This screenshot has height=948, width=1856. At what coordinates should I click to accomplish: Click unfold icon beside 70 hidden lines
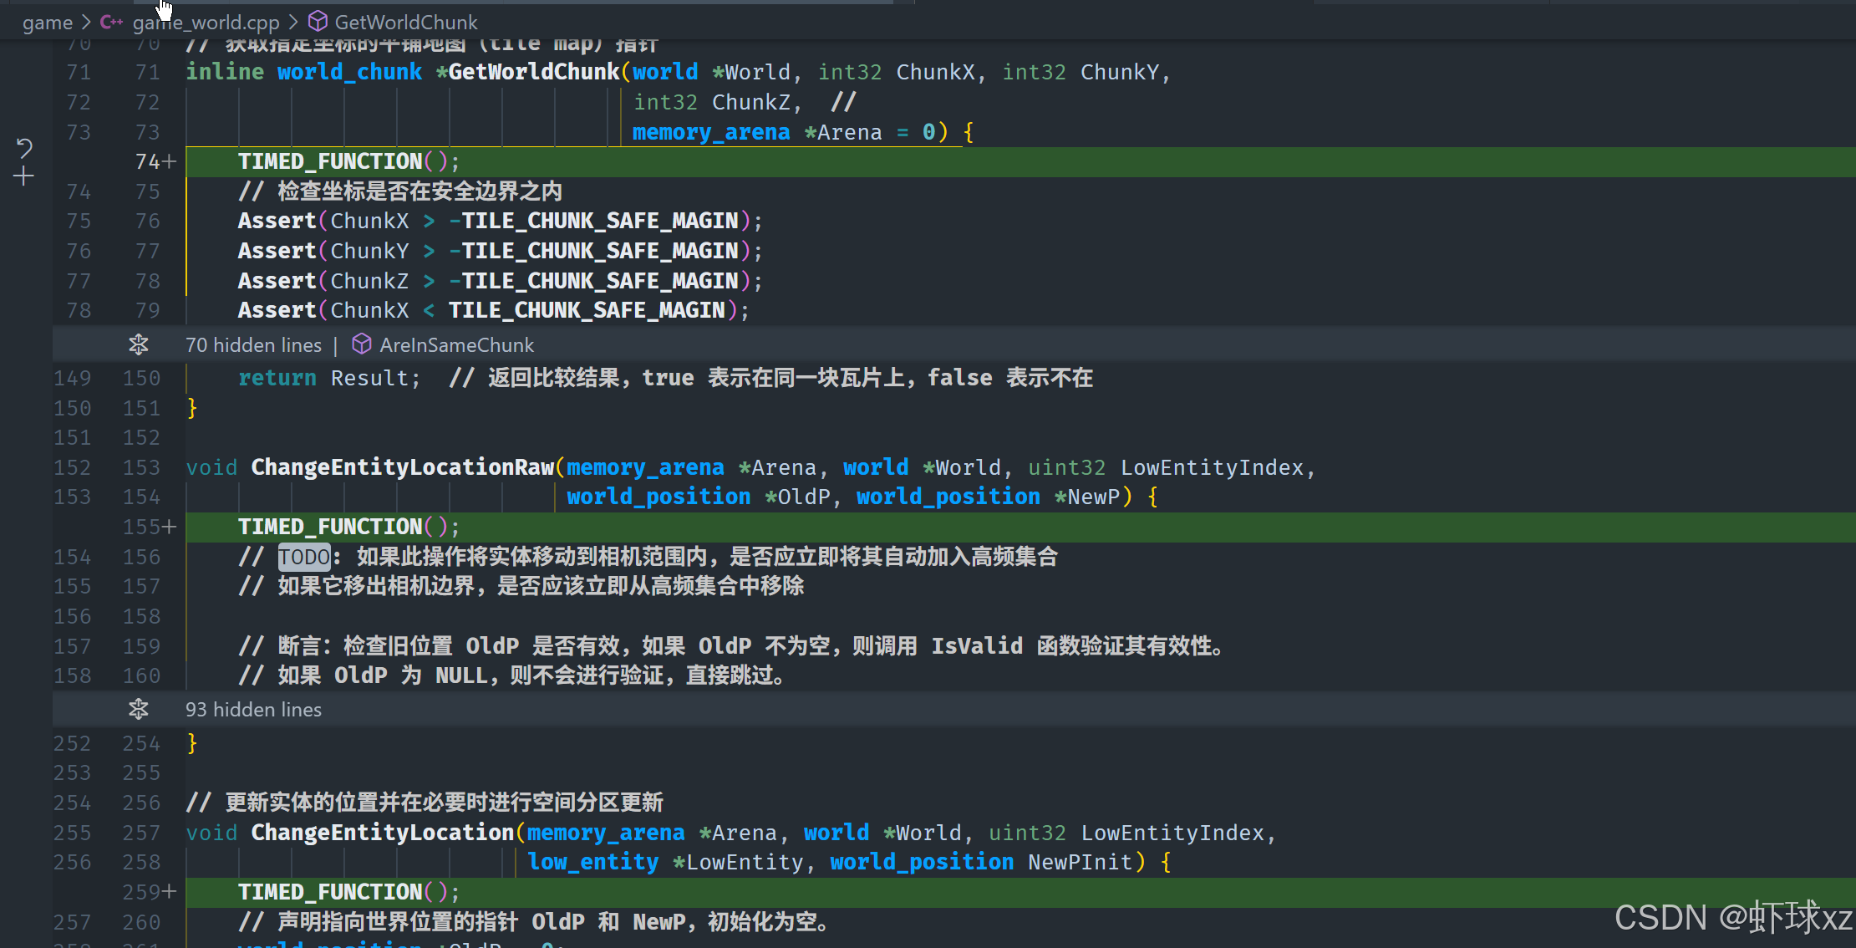(139, 344)
